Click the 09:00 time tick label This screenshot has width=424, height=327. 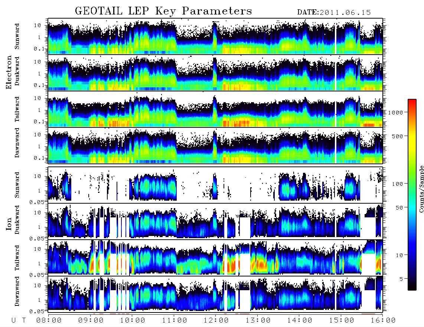click(91, 320)
